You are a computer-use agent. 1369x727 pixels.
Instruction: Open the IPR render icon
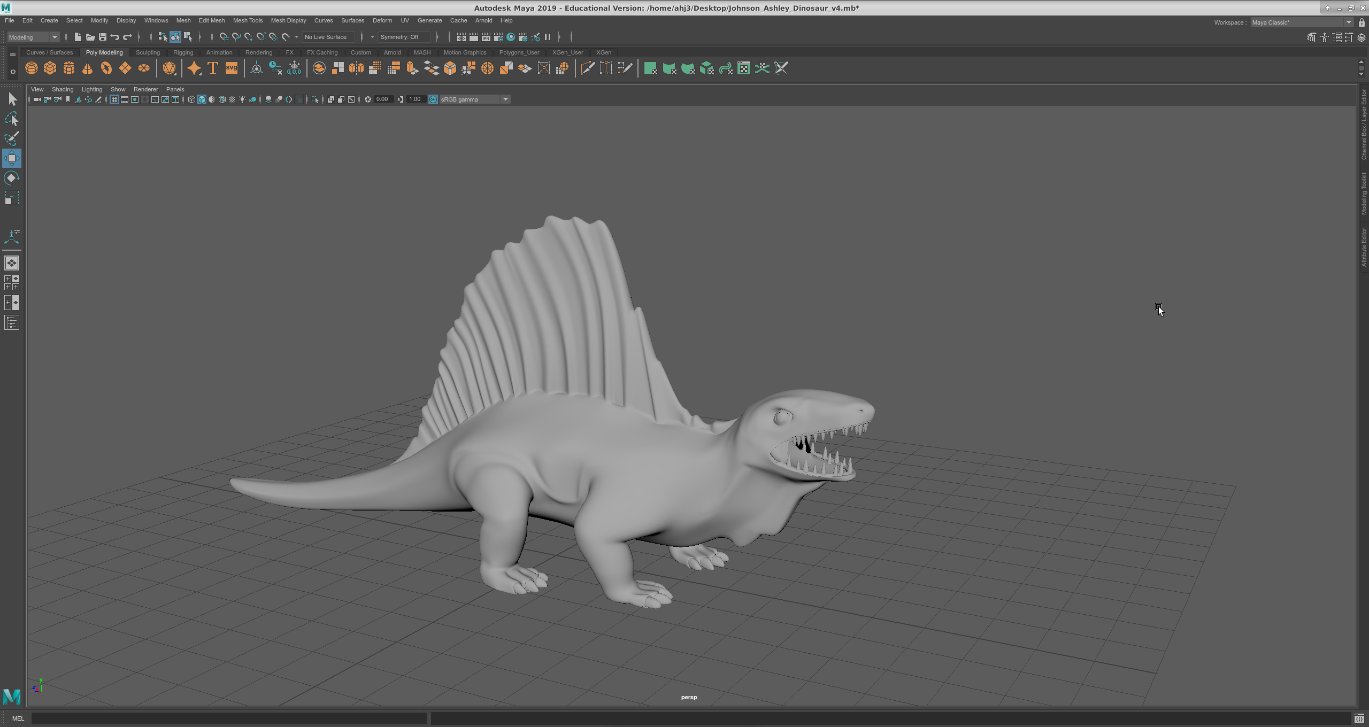tap(486, 37)
